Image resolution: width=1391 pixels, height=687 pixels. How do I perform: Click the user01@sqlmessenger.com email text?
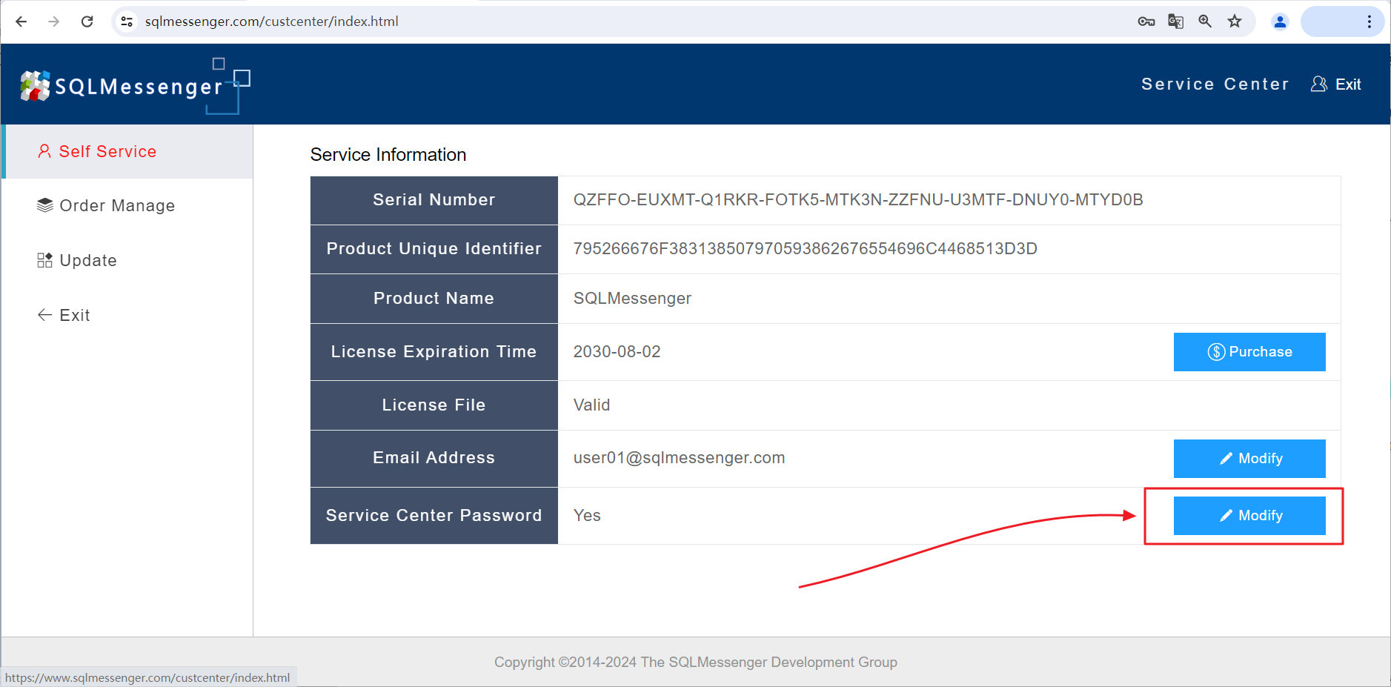[680, 458]
